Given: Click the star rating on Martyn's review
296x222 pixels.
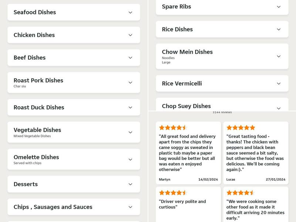Looking at the screenshot, I should tap(173, 128).
